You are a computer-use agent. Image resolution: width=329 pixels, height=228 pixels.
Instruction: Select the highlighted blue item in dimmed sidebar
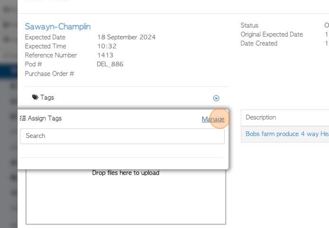(9, 72)
